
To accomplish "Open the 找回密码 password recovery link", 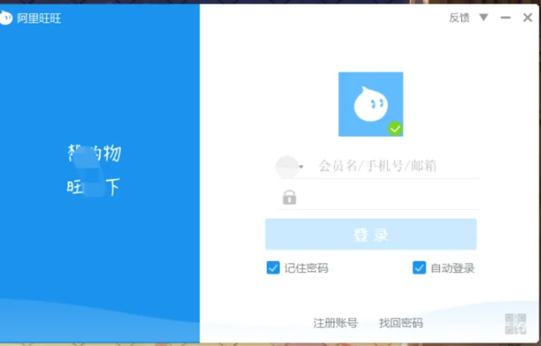I will pyautogui.click(x=401, y=323).
